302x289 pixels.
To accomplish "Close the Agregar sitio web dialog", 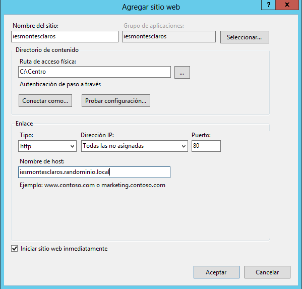I will pos(287,5).
